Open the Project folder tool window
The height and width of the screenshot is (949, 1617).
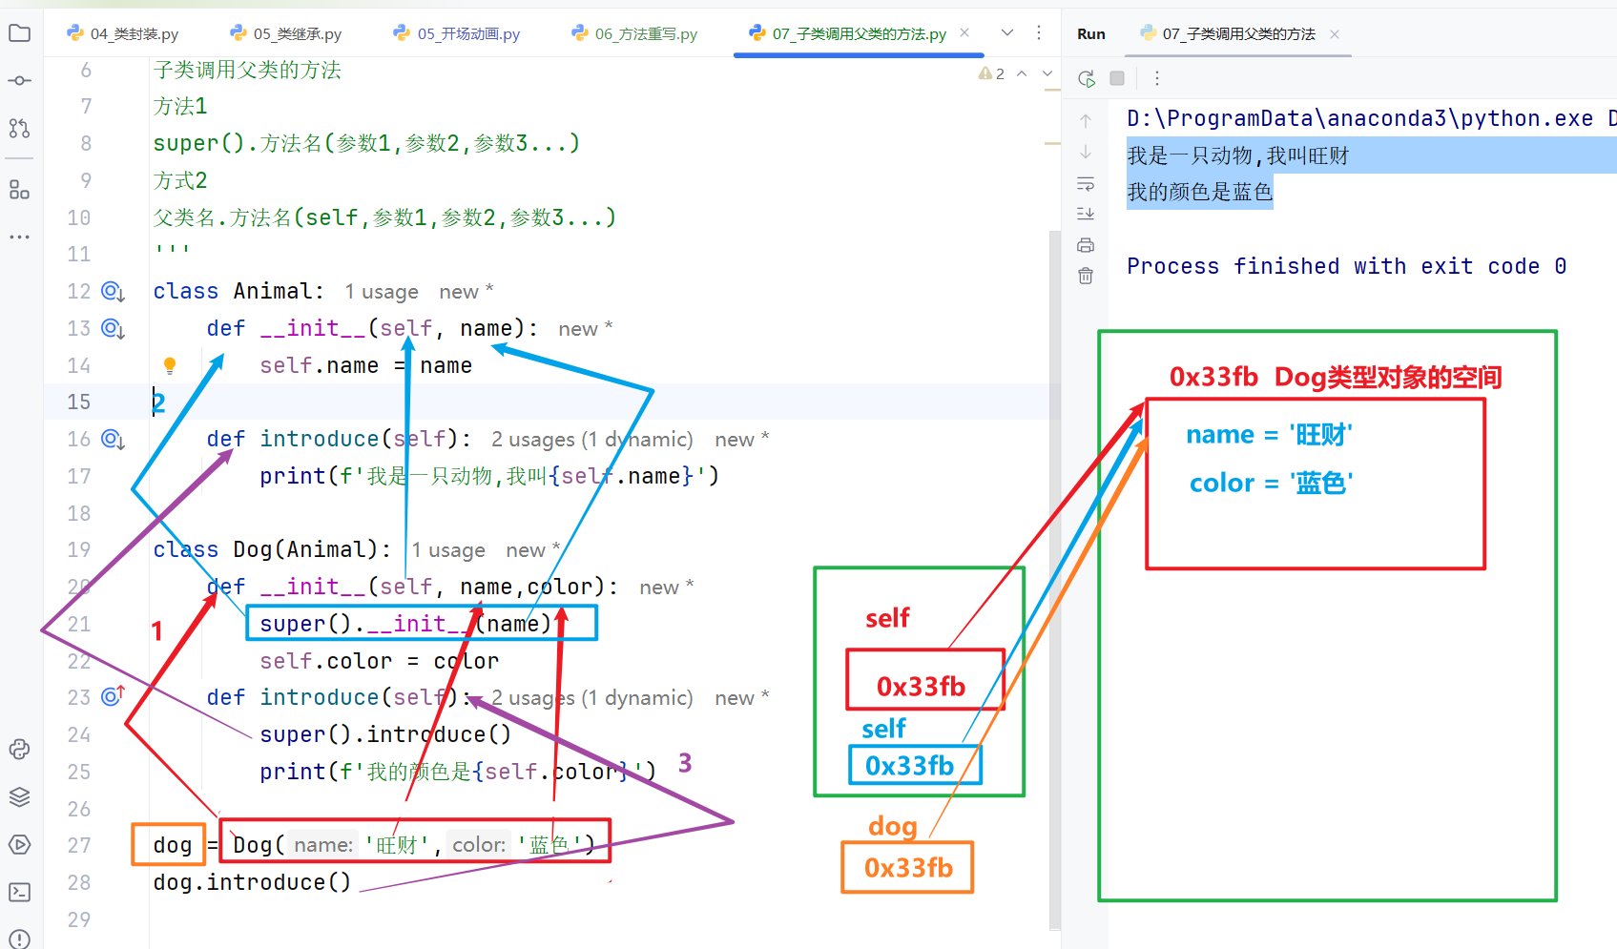tap(19, 33)
